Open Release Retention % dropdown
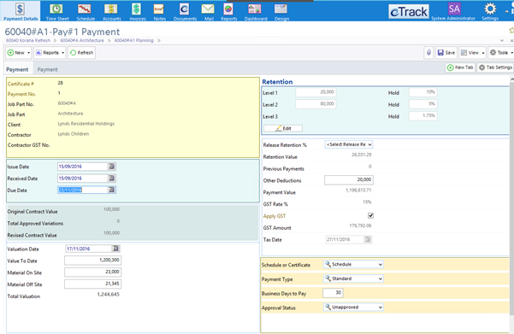 tap(349, 144)
